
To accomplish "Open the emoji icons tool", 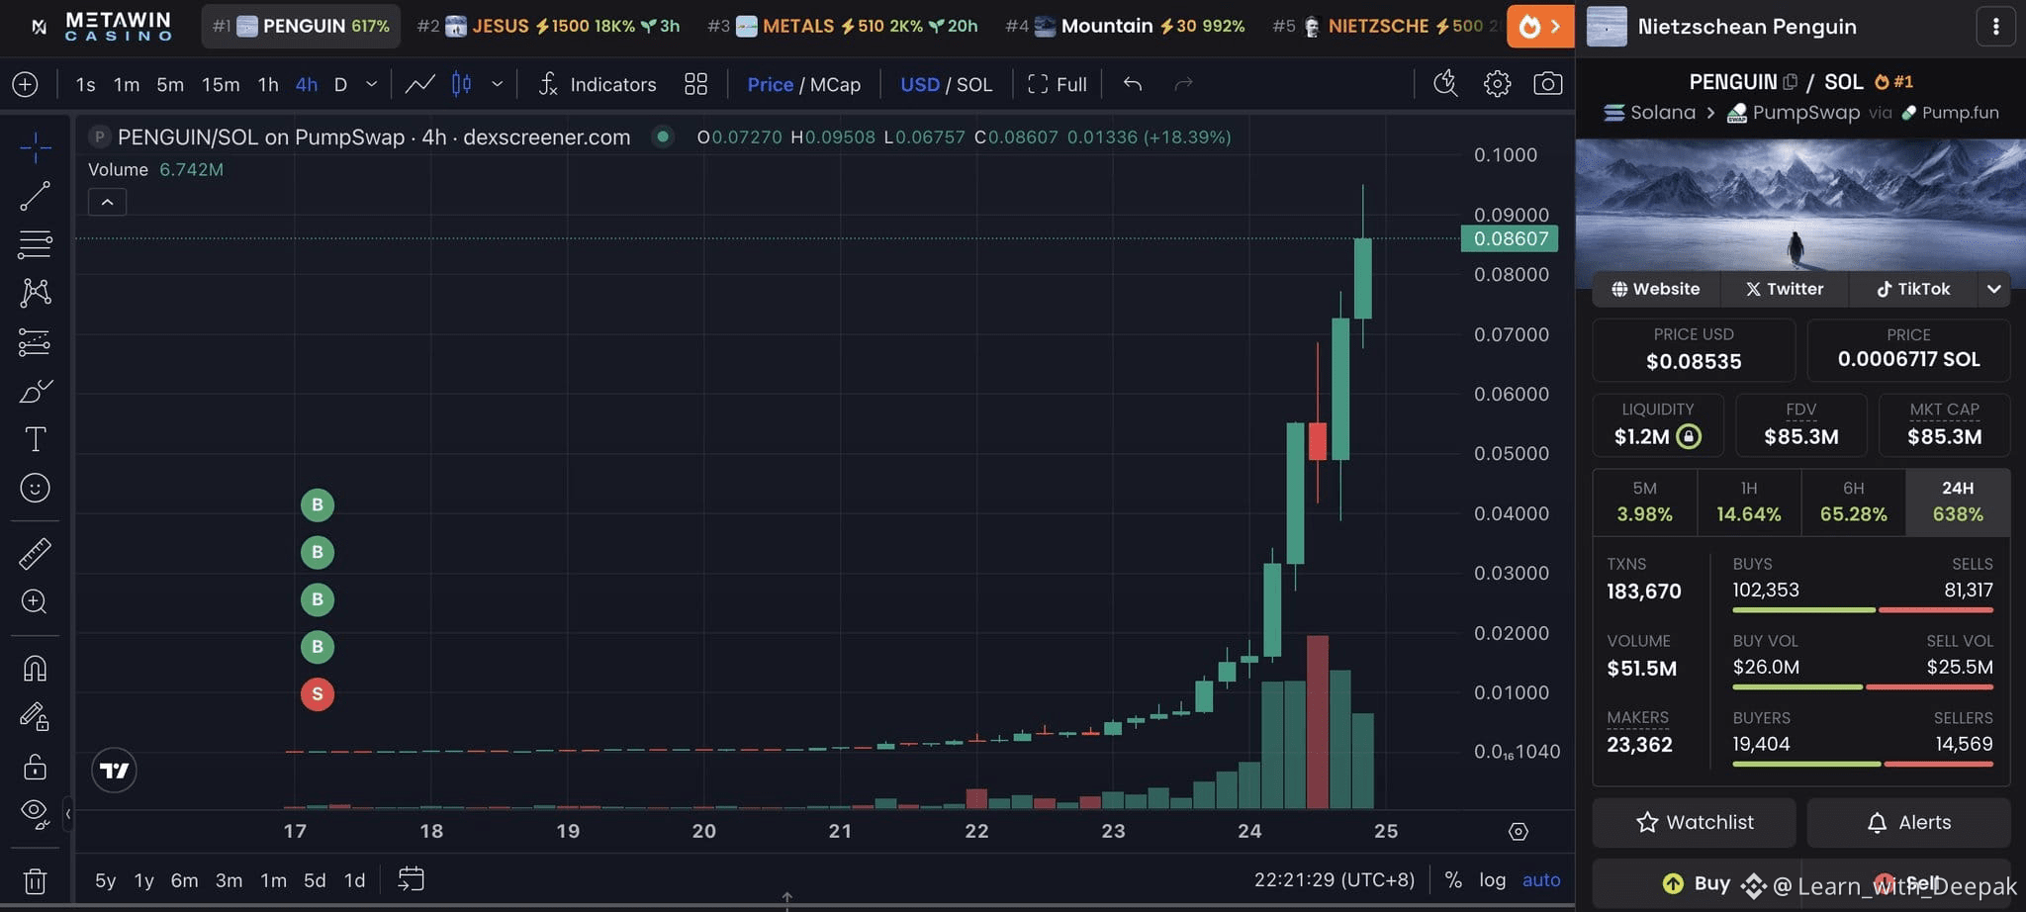I will [x=35, y=488].
